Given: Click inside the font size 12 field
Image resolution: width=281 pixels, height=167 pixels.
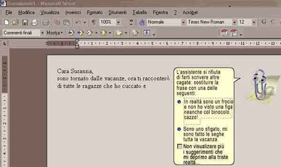Looking at the screenshot, I should coord(245,22).
